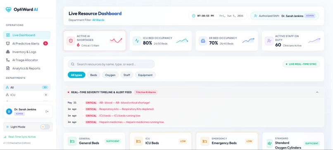The width and height of the screenshot is (333, 150).
Task: Click the ADMIN badge in the header
Action: [x=310, y=16]
